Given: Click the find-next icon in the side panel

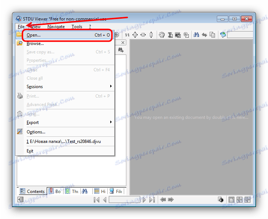Looking at the screenshot, I should (120, 50).
